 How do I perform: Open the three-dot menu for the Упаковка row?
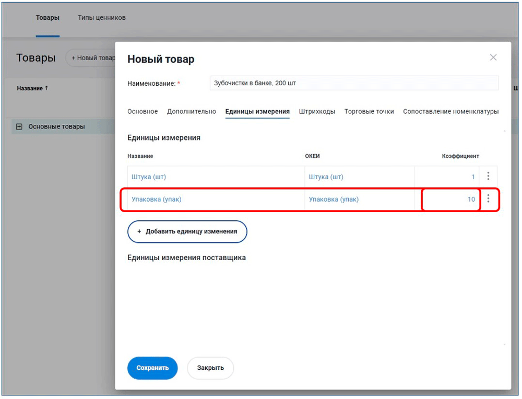click(x=488, y=199)
